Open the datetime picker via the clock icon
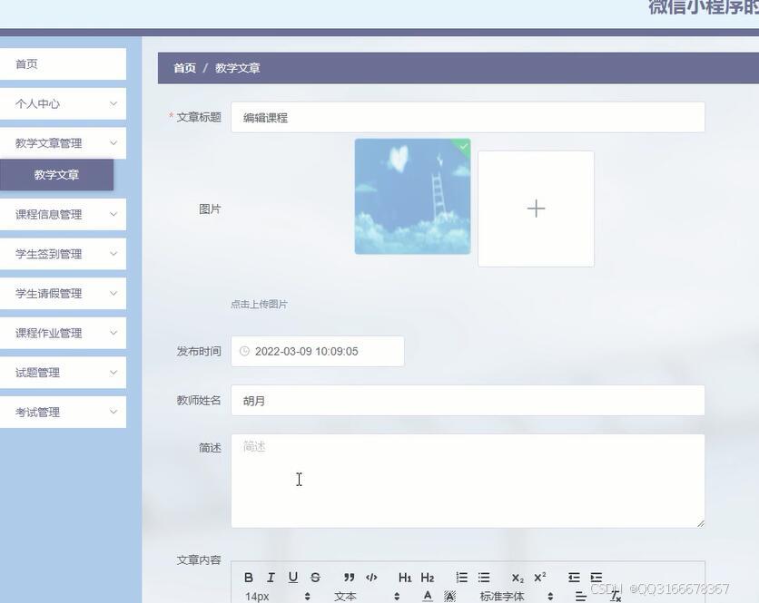Viewport: 759px width, 603px height. pos(244,351)
